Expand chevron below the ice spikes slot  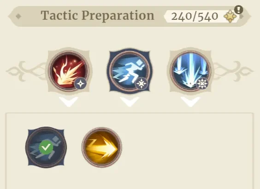click(190, 101)
